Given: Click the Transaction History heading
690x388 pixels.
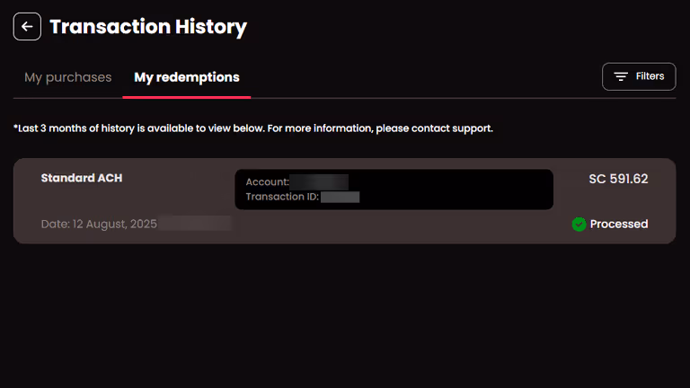Looking at the screenshot, I should pos(148,27).
